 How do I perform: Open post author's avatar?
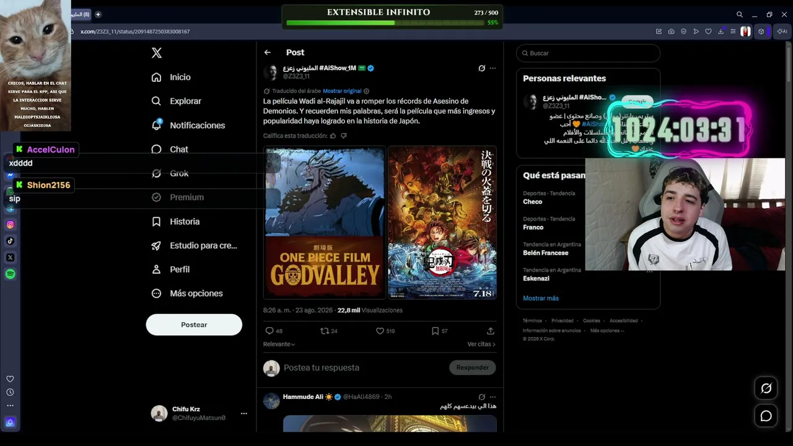(x=271, y=72)
